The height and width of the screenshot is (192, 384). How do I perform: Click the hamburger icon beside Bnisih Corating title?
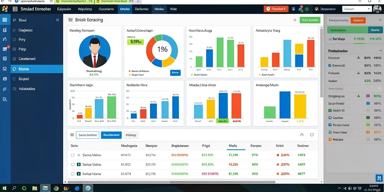coord(70,20)
